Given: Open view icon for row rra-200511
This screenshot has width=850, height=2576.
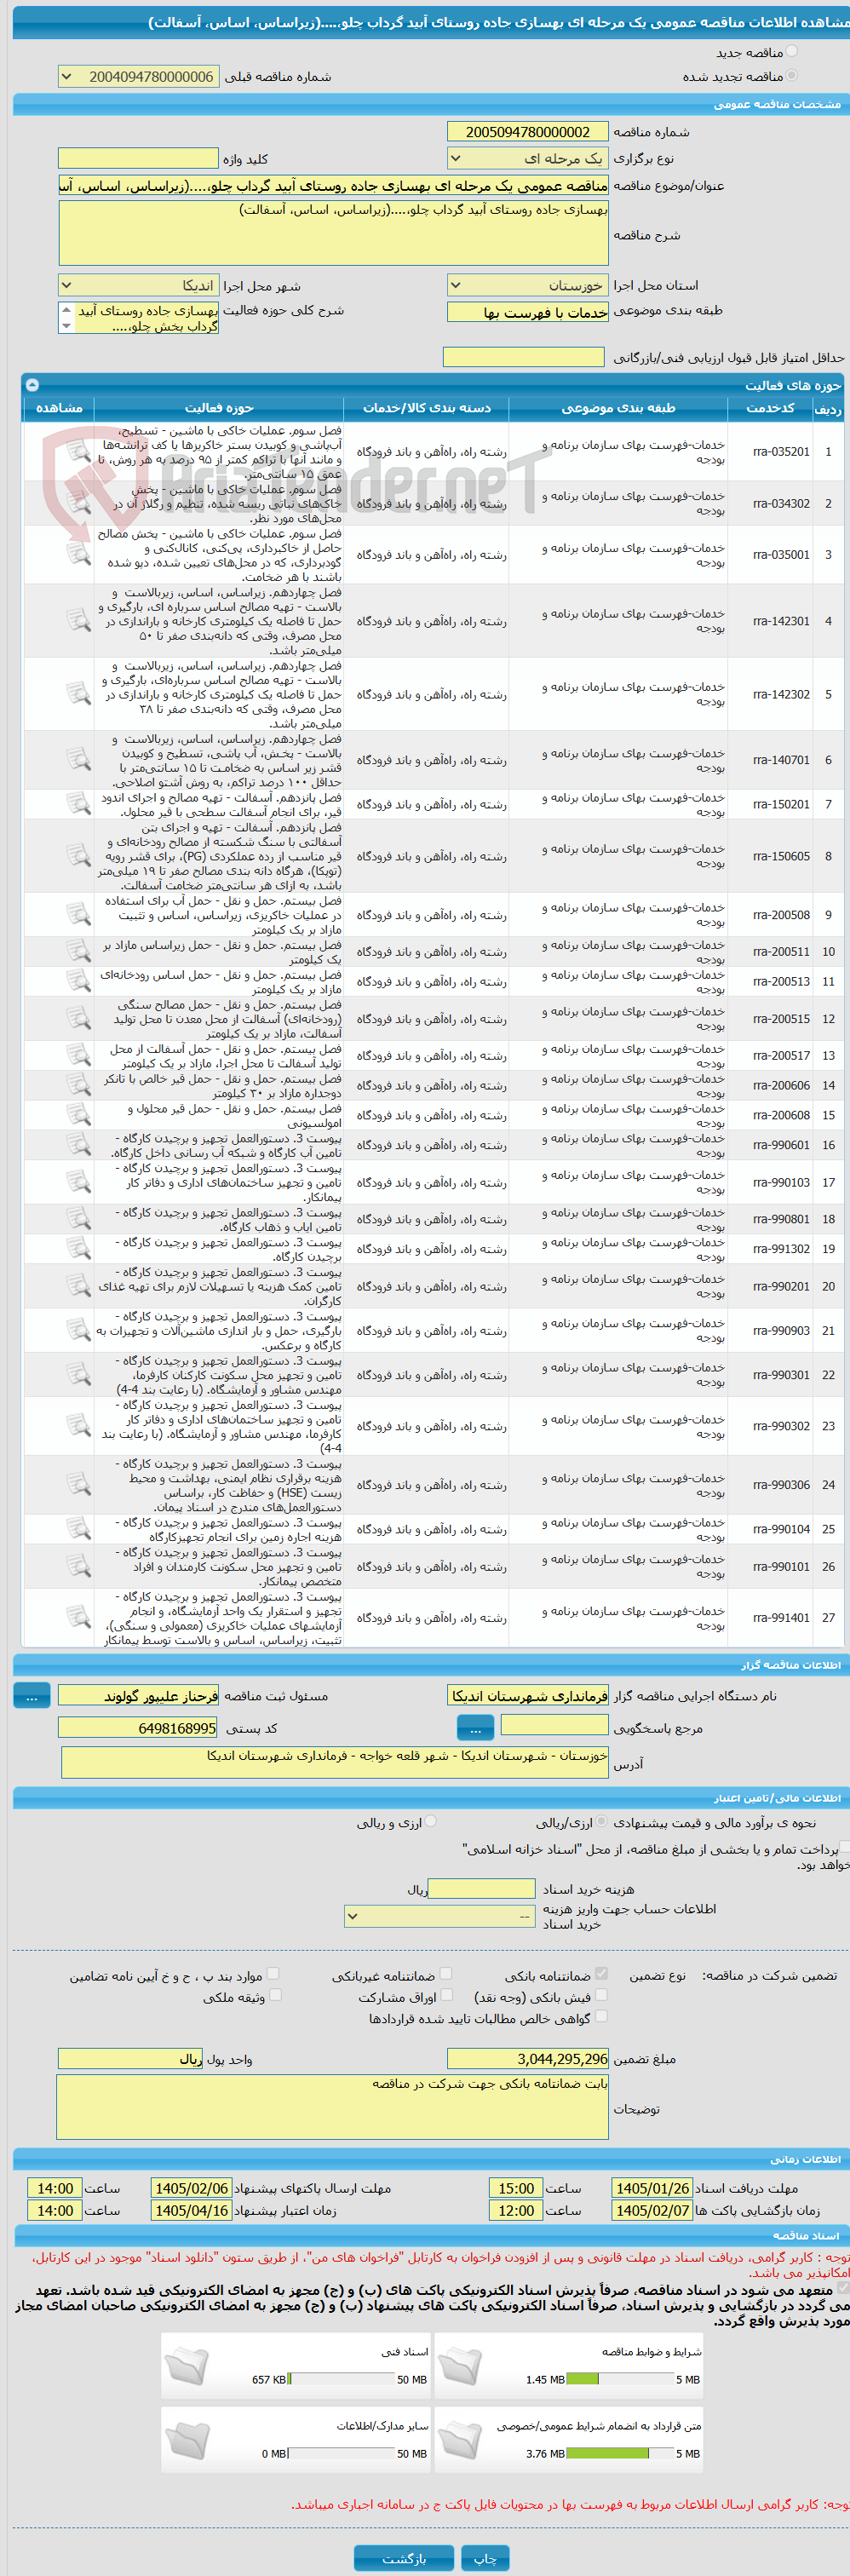Looking at the screenshot, I should point(78,952).
